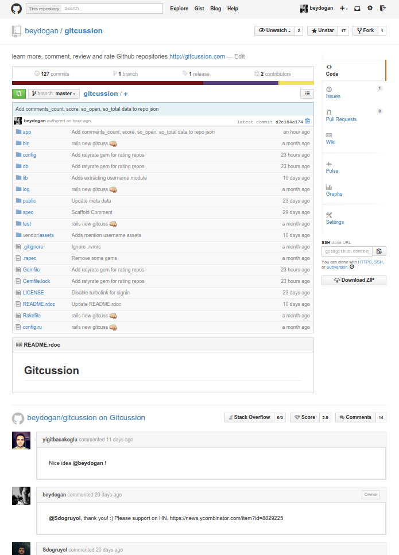The image size is (399, 555).
Task: Click the clone help question icon
Action: tap(352, 267)
